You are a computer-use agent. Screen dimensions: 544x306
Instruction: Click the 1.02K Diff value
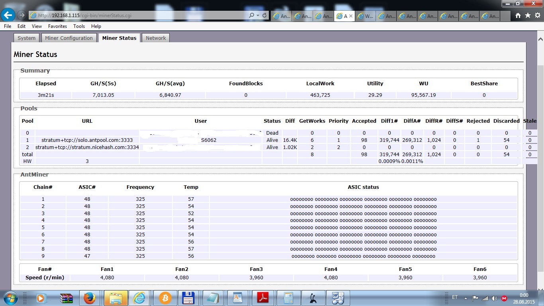coord(290,147)
